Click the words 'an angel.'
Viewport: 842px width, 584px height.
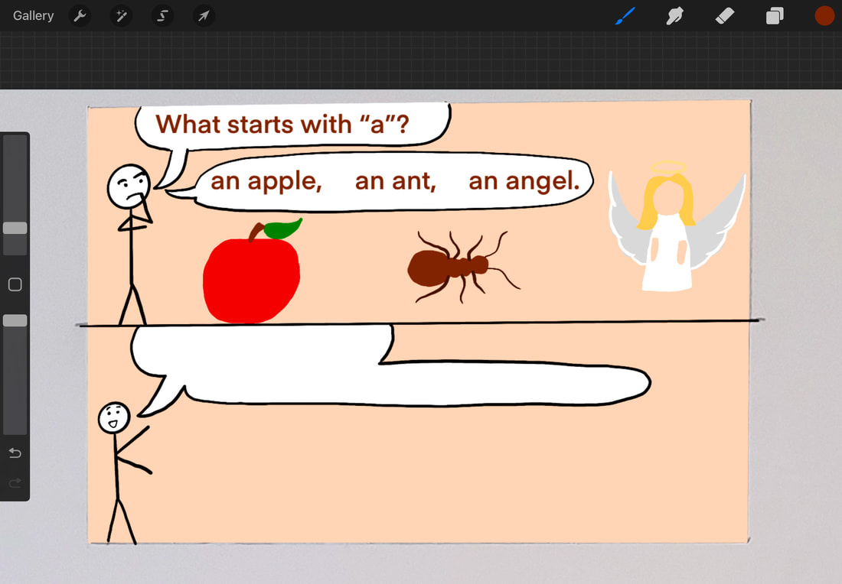[524, 181]
